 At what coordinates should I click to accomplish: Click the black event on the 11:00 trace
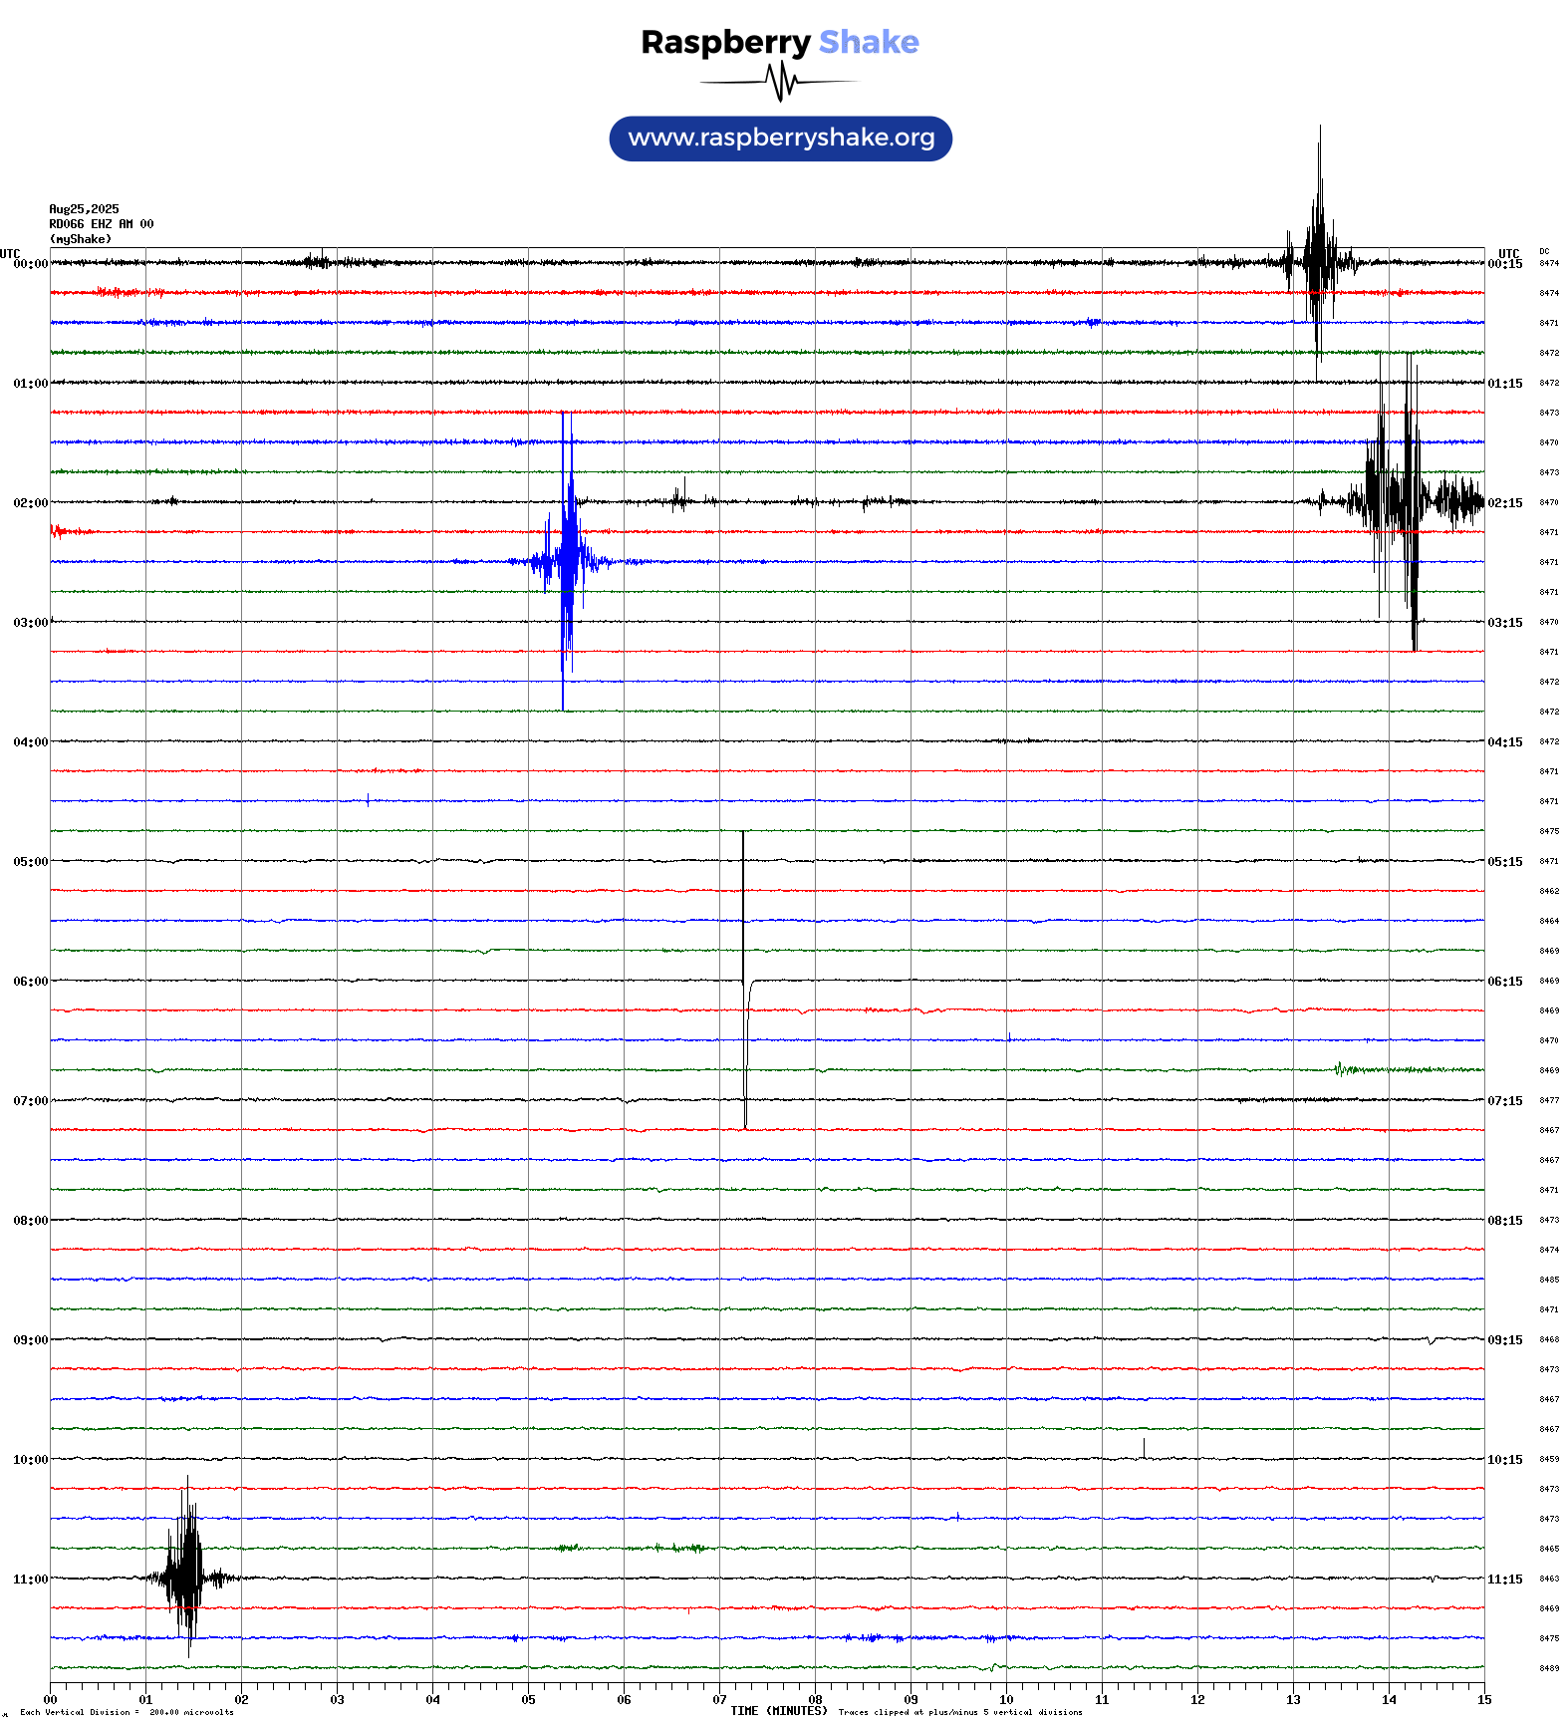[185, 1576]
